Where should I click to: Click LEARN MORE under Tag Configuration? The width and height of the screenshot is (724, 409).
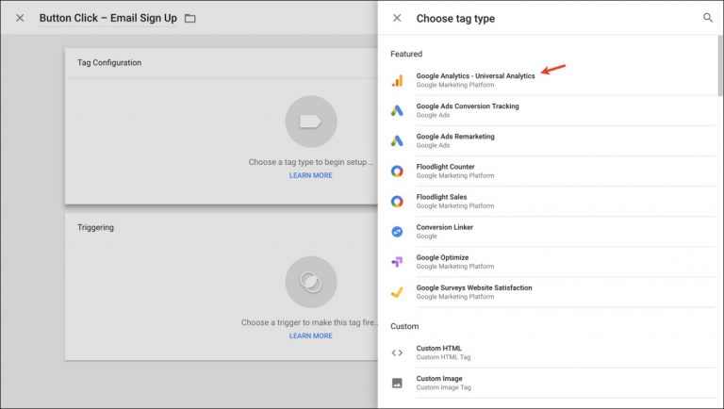pos(310,175)
